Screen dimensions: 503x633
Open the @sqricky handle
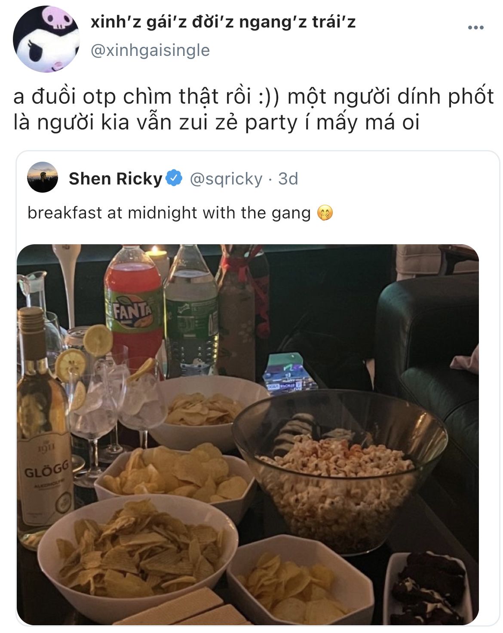click(226, 178)
